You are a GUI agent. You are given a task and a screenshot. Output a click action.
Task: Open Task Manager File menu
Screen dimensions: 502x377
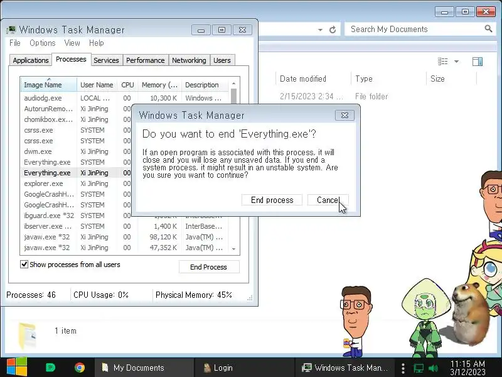(x=14, y=43)
